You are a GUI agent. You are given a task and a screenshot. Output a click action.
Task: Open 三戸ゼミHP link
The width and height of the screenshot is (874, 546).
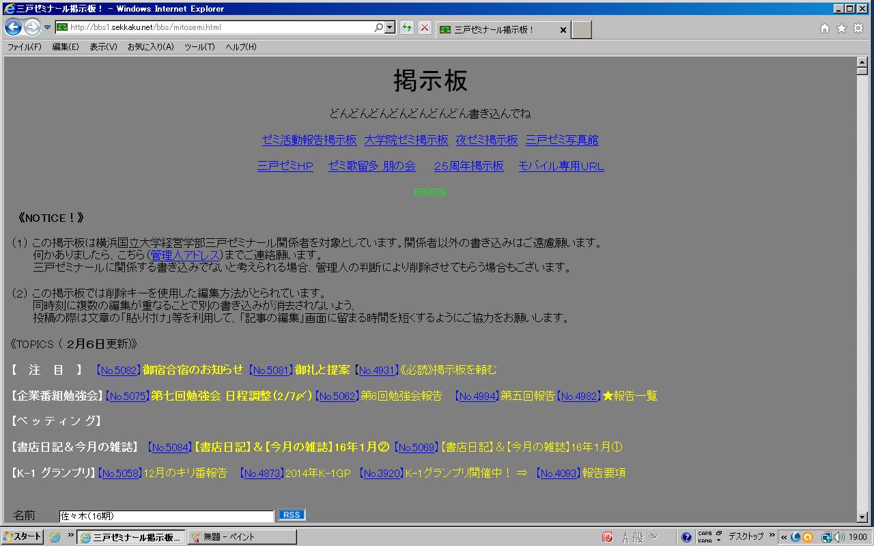[285, 166]
